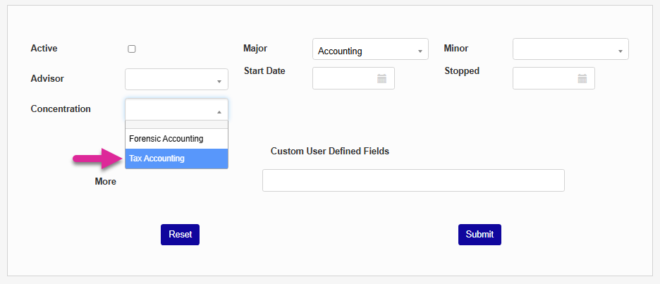Toggle the Active checkbox
The height and width of the screenshot is (284, 660).
pyautogui.click(x=132, y=49)
